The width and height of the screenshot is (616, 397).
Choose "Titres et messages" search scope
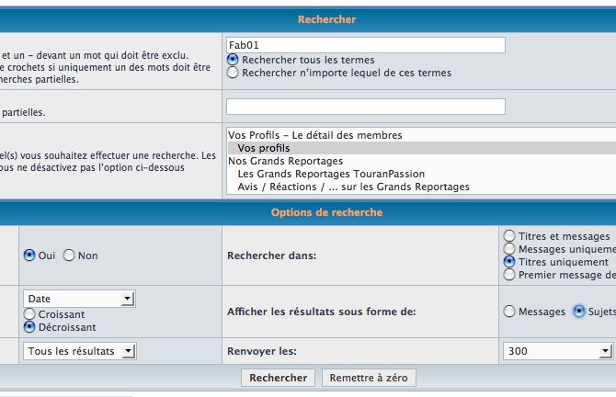pos(509,236)
